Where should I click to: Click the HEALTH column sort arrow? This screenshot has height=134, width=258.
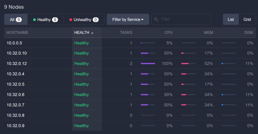[92, 33]
